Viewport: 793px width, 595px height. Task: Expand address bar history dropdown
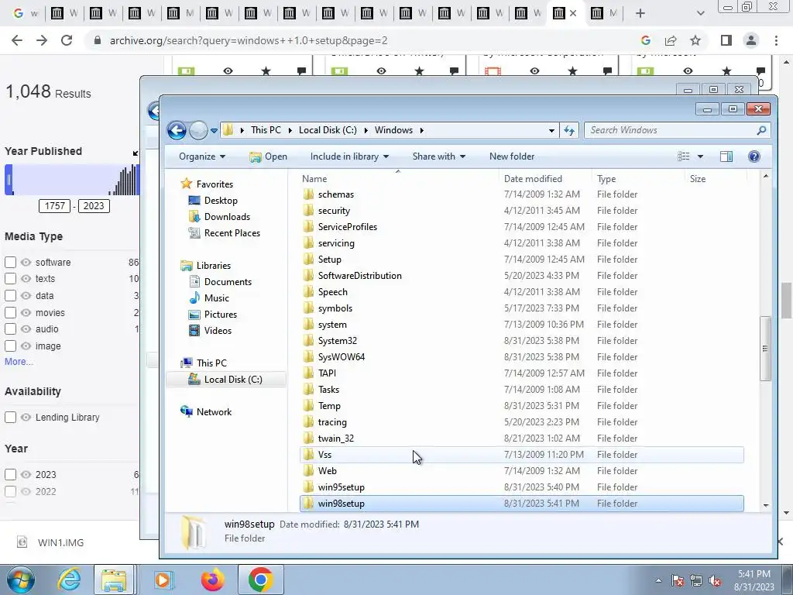click(x=551, y=130)
